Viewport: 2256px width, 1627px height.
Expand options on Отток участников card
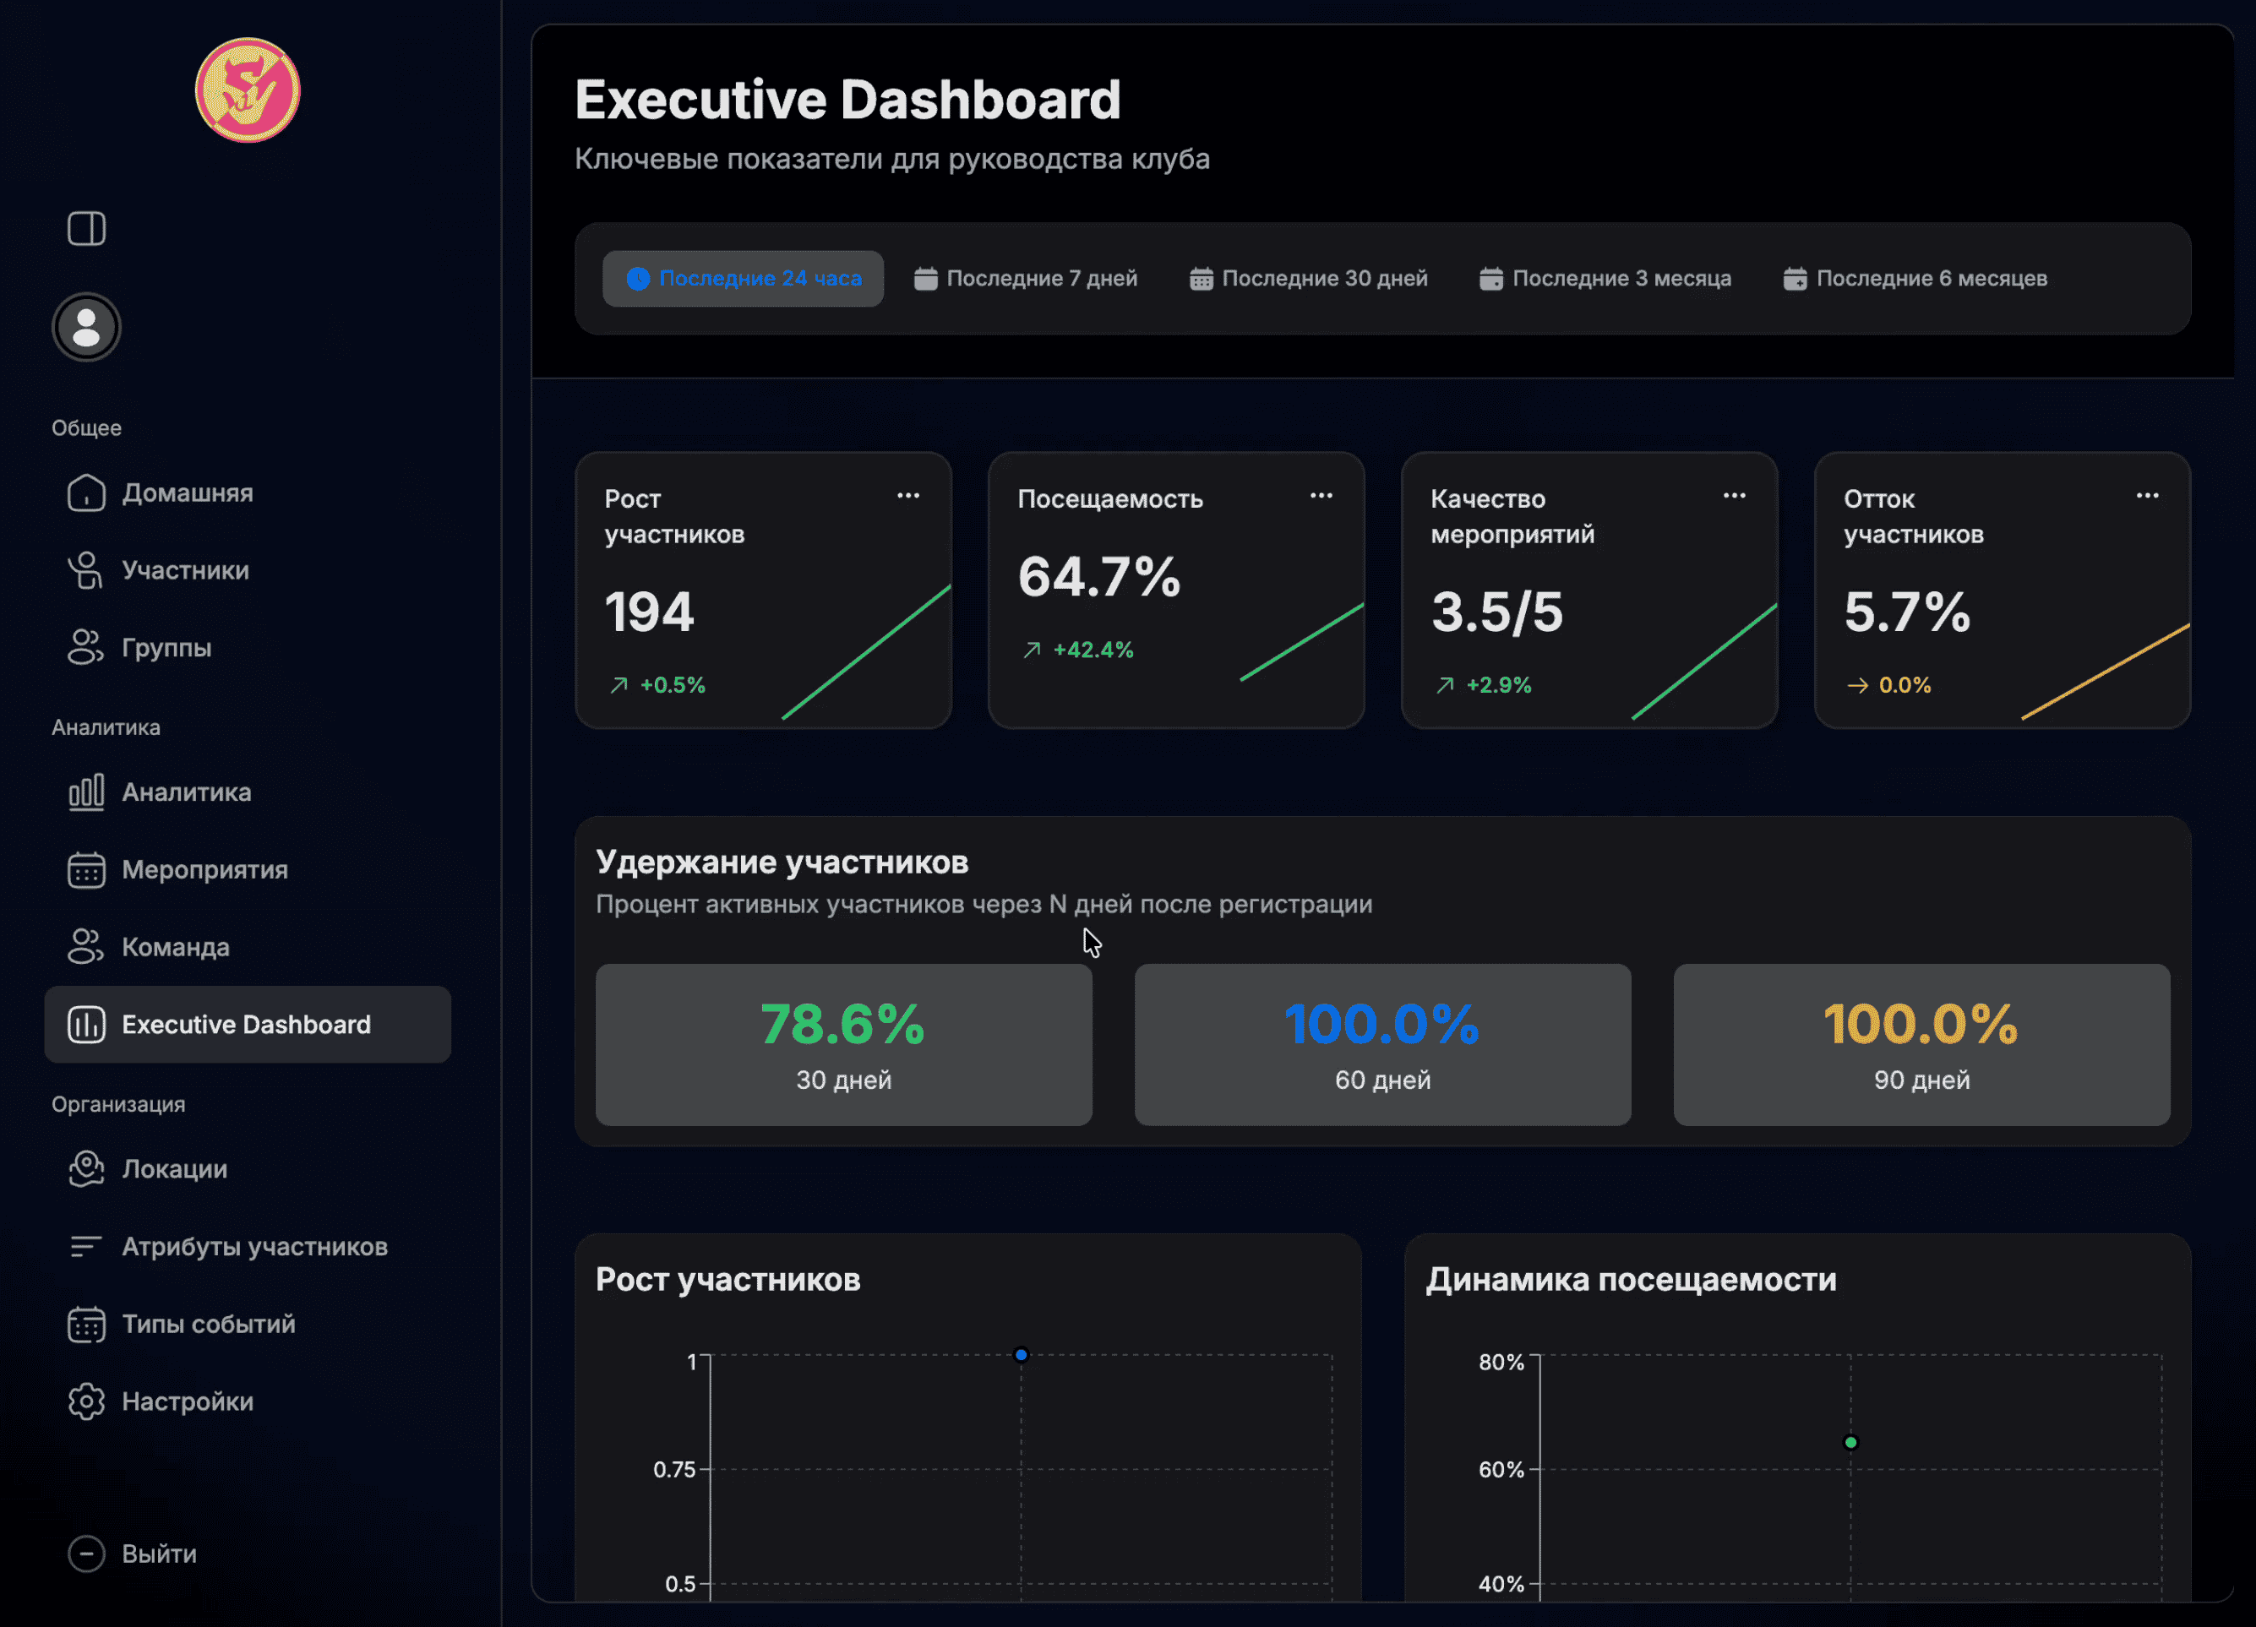click(x=2148, y=495)
